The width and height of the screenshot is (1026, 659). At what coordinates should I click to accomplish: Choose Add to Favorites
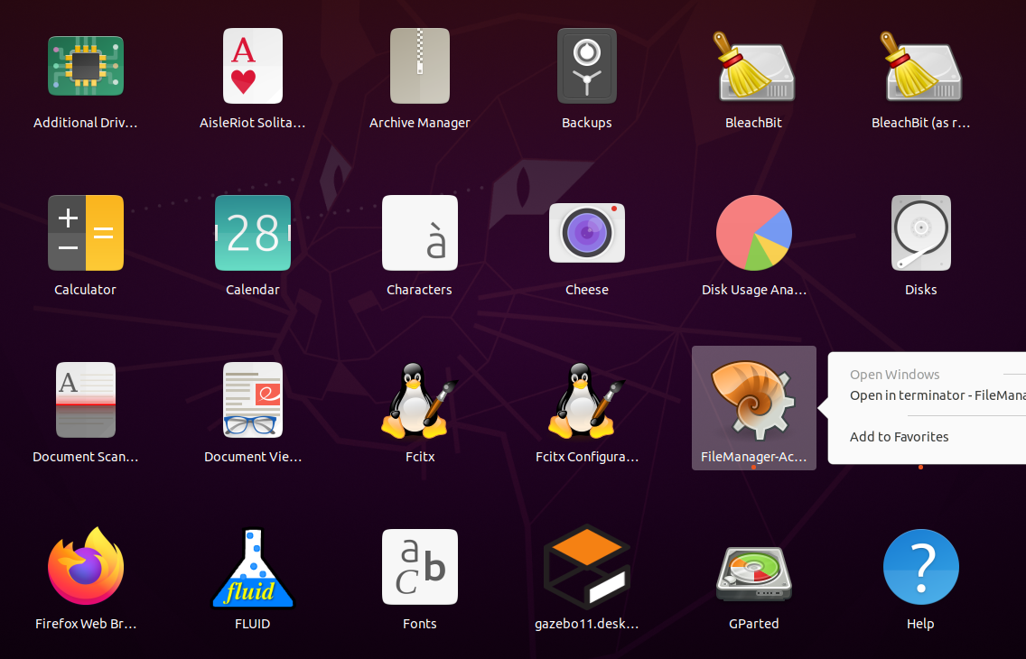click(x=899, y=437)
